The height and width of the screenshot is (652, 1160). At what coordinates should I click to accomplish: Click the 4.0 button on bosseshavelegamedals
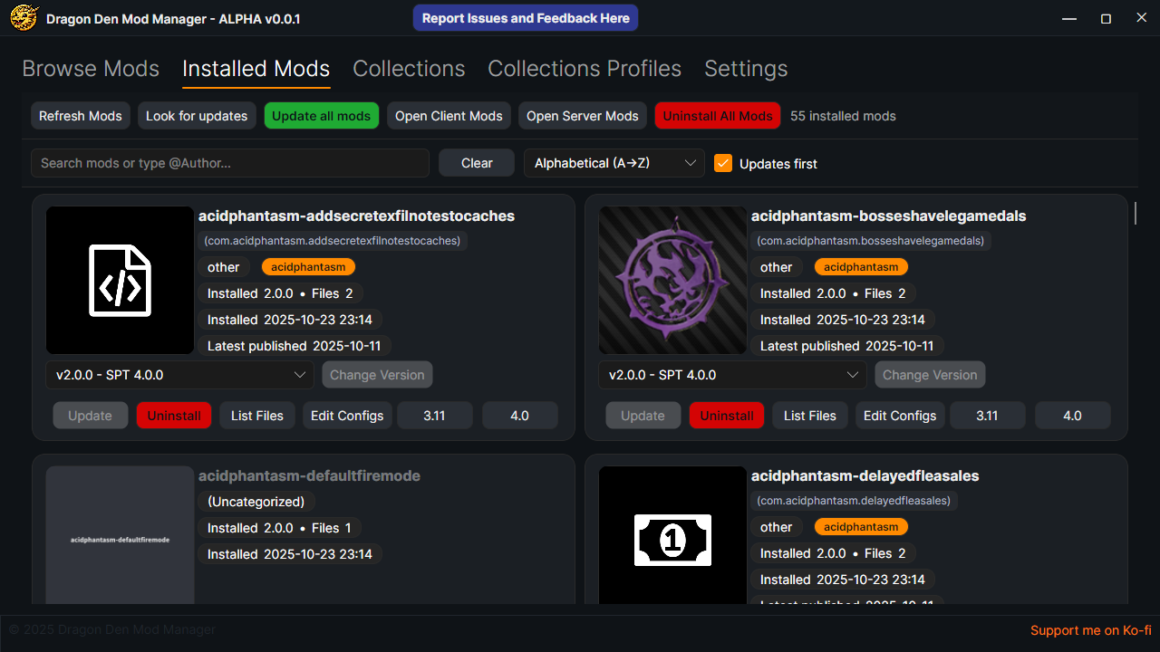click(1072, 416)
